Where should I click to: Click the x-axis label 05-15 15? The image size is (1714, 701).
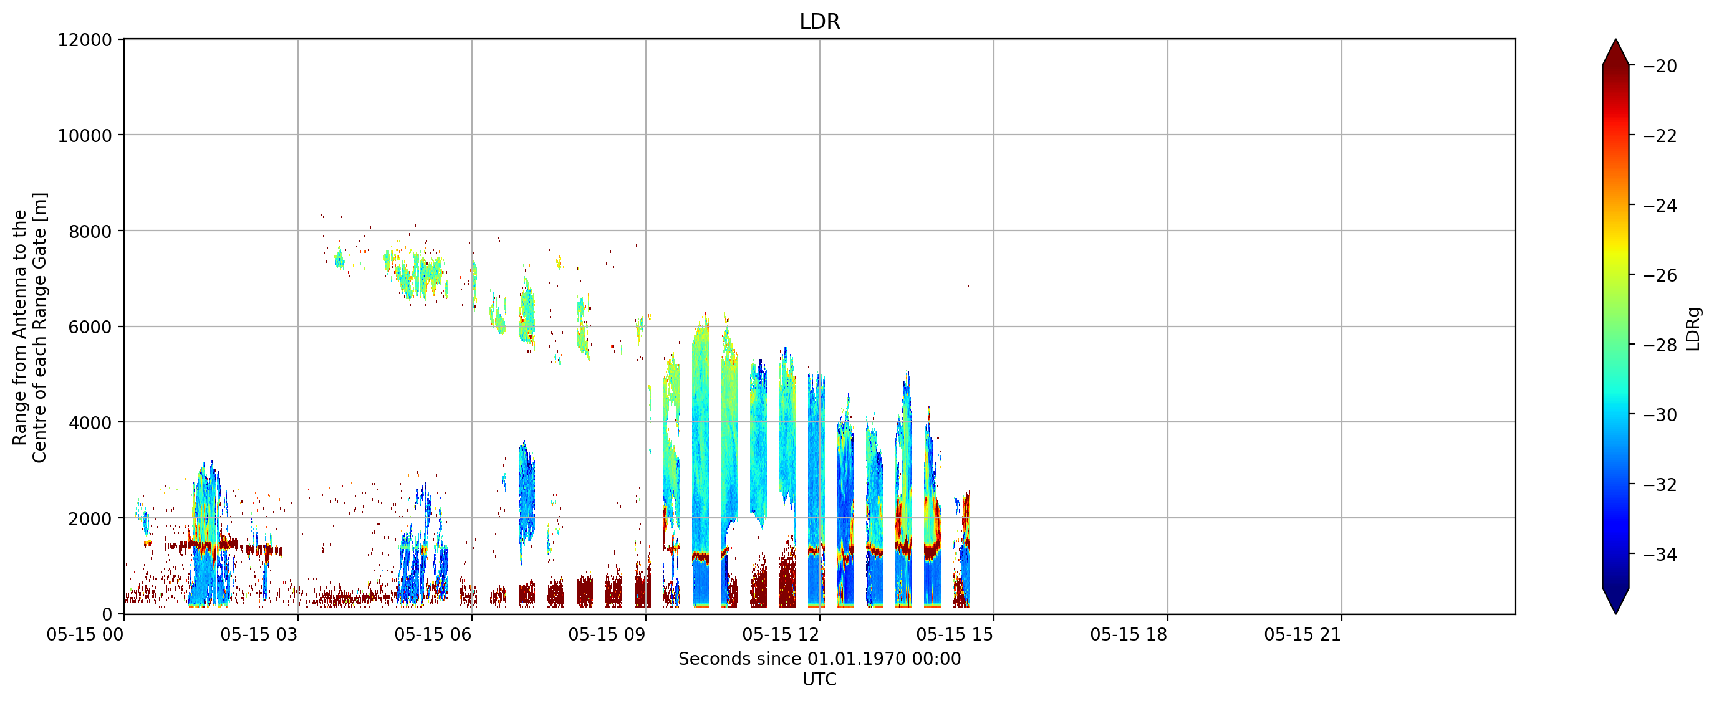point(955,634)
